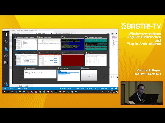Open the Auswahl menu
This screenshot has height=123, width=165.
(x=13, y=30)
